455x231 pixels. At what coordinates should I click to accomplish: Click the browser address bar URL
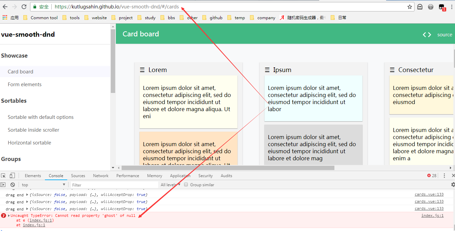(x=117, y=7)
